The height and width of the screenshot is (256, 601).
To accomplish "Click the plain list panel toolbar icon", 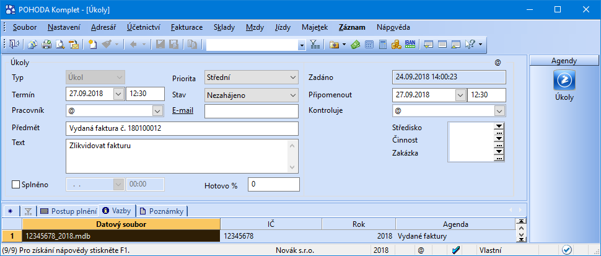I will [442, 45].
